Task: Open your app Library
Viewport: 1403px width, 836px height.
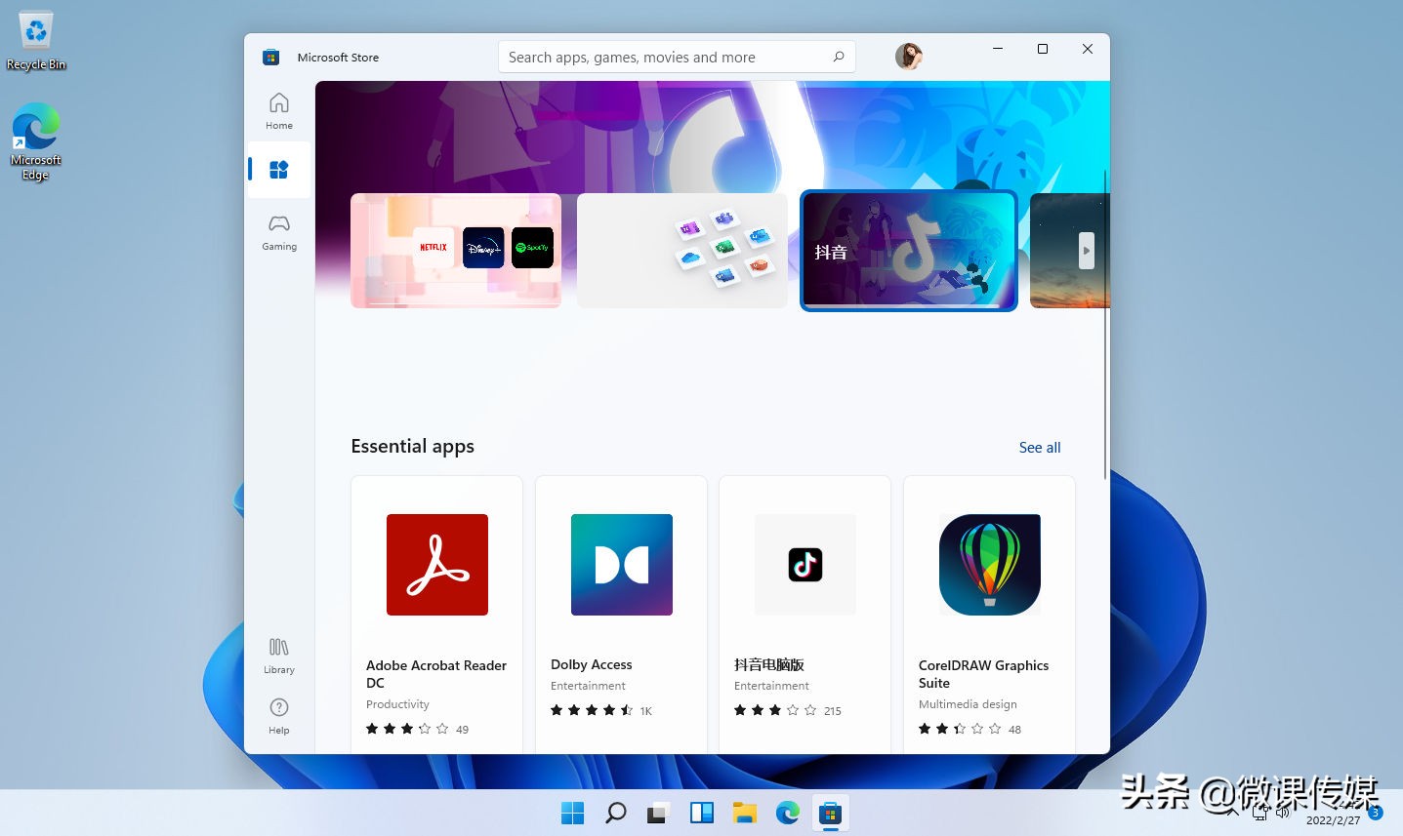Action: tap(278, 654)
